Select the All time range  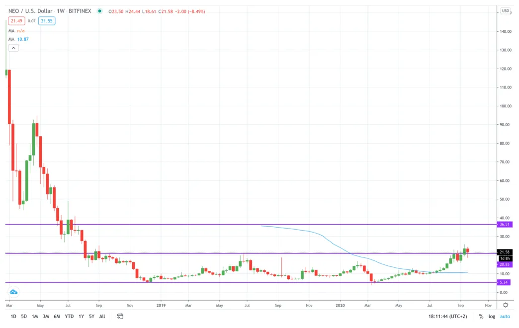(101, 316)
